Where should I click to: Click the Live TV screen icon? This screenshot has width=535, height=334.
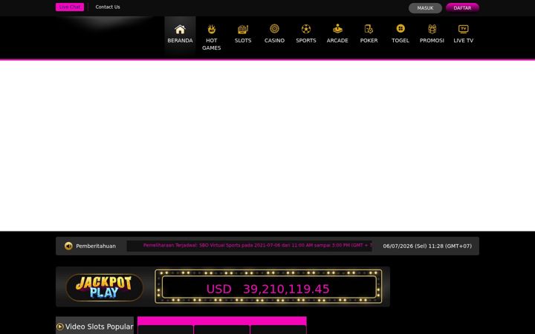(464, 29)
